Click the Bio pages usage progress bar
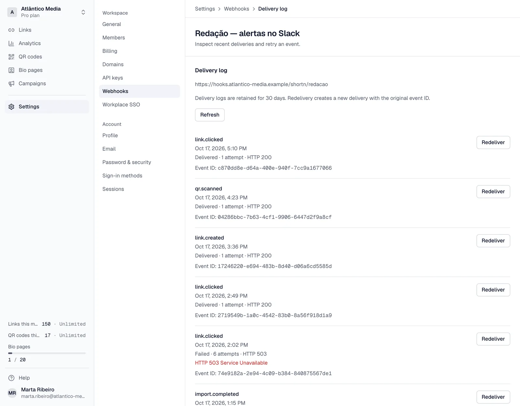Viewport: 520px width, 406px height. click(x=47, y=353)
